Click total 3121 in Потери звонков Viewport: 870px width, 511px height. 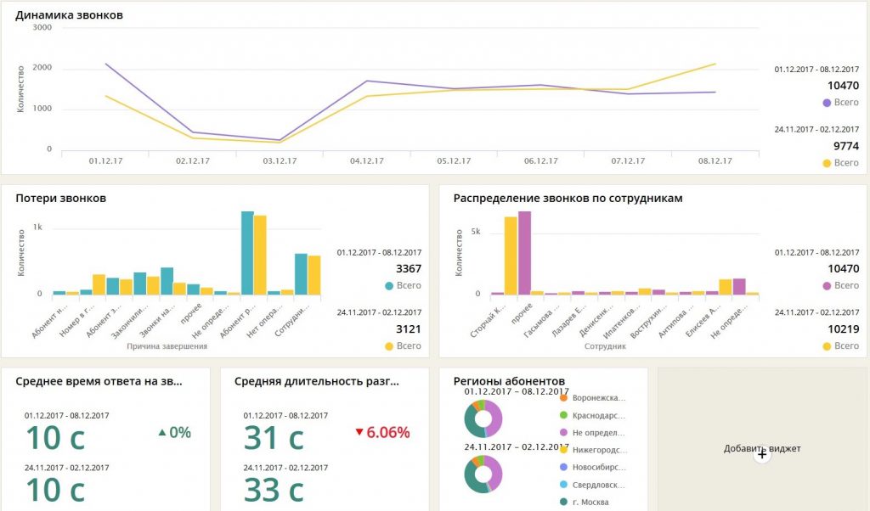click(x=409, y=329)
